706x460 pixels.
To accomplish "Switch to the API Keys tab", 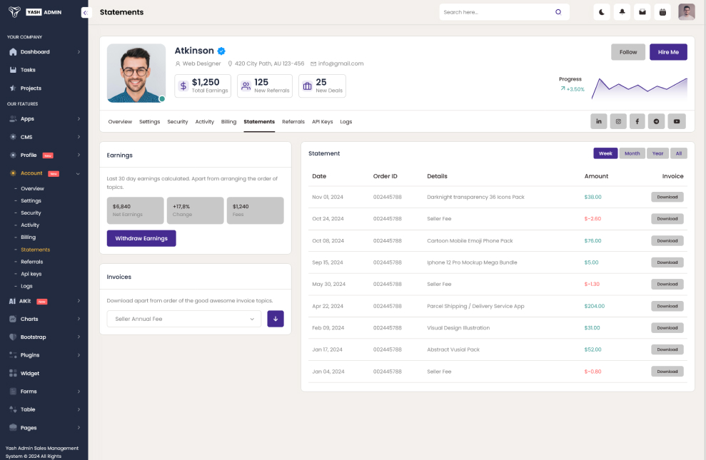I will click(323, 122).
